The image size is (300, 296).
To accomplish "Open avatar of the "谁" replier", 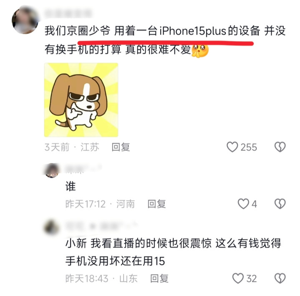I will click(x=52, y=170).
